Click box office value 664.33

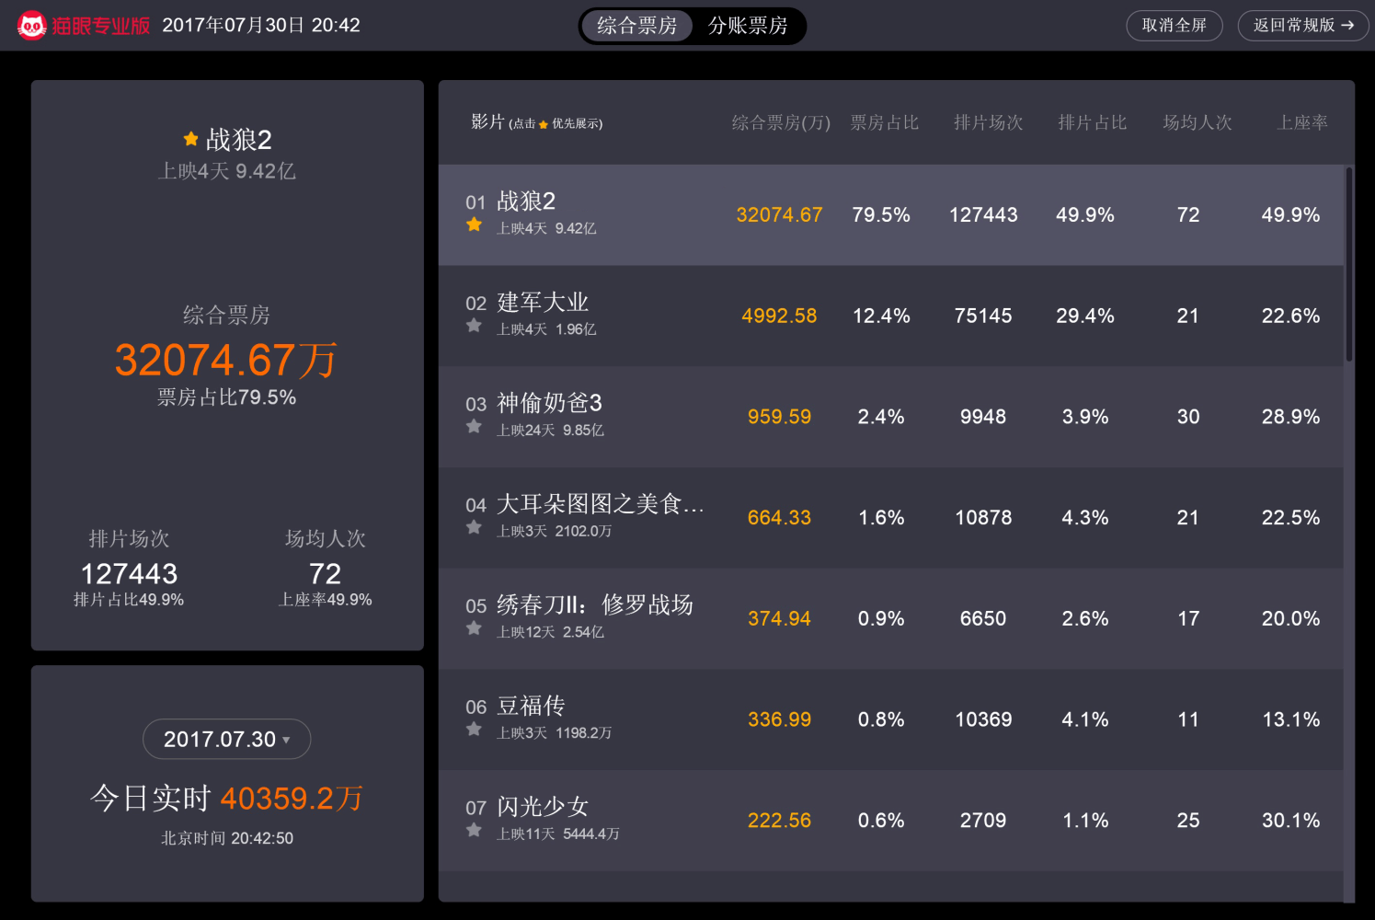[779, 518]
